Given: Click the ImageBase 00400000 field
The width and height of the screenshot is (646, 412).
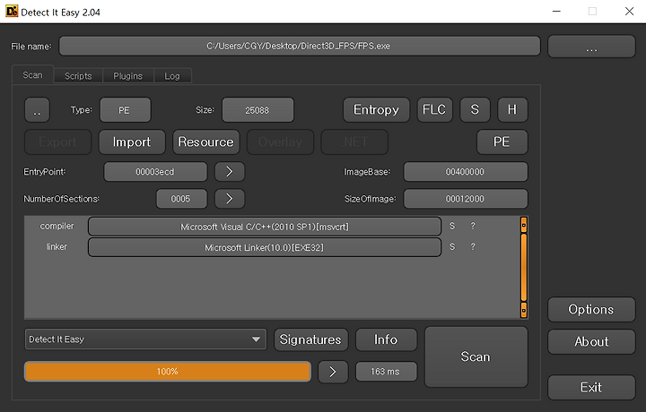Looking at the screenshot, I should point(465,172).
